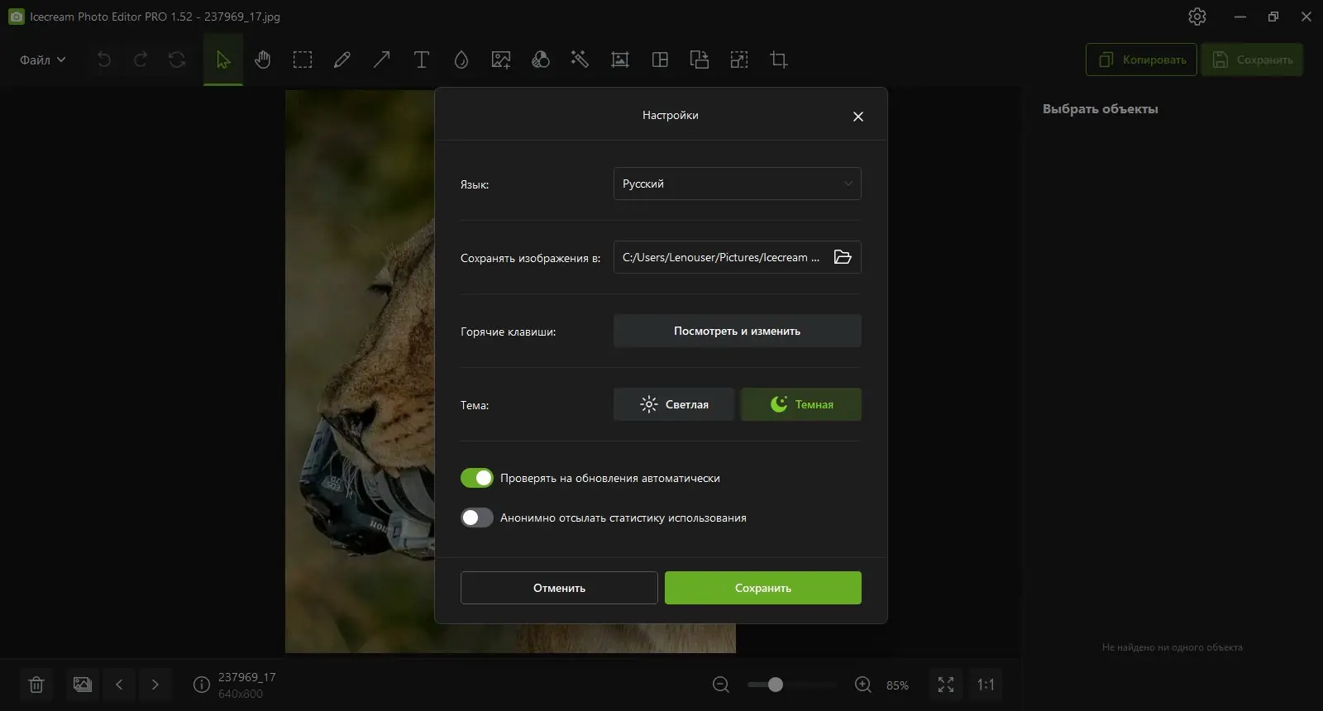Open settings via the gear icon

click(1197, 17)
